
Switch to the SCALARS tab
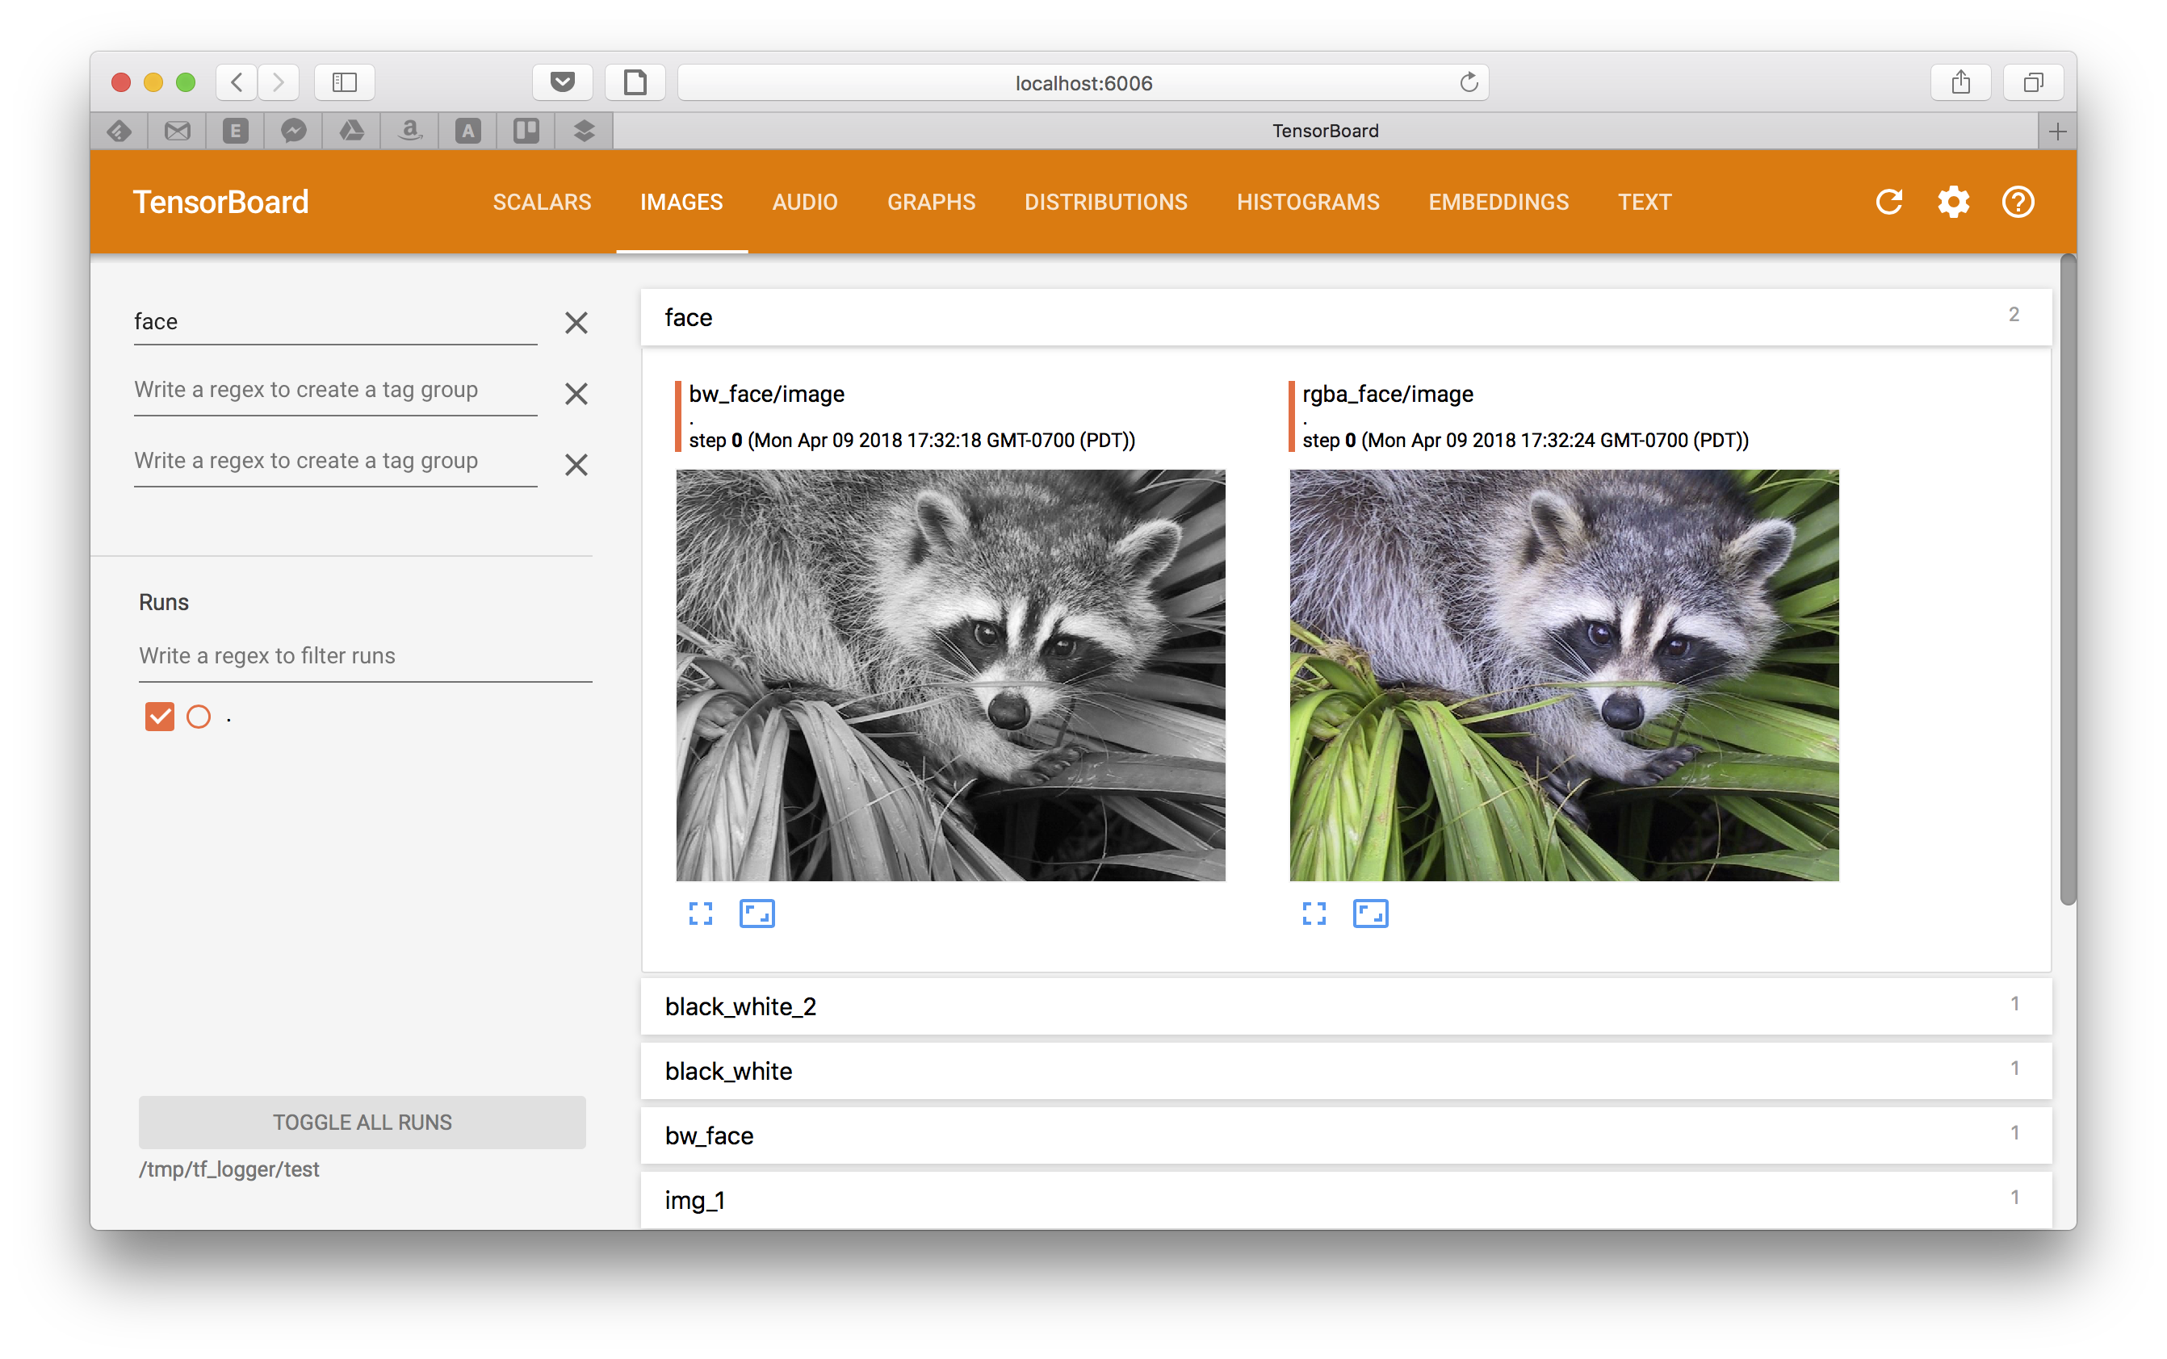tap(541, 203)
